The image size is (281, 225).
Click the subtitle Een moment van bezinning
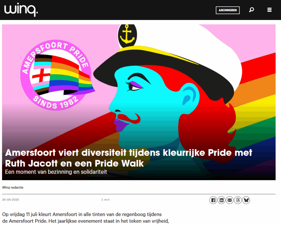pyautogui.click(x=56, y=172)
